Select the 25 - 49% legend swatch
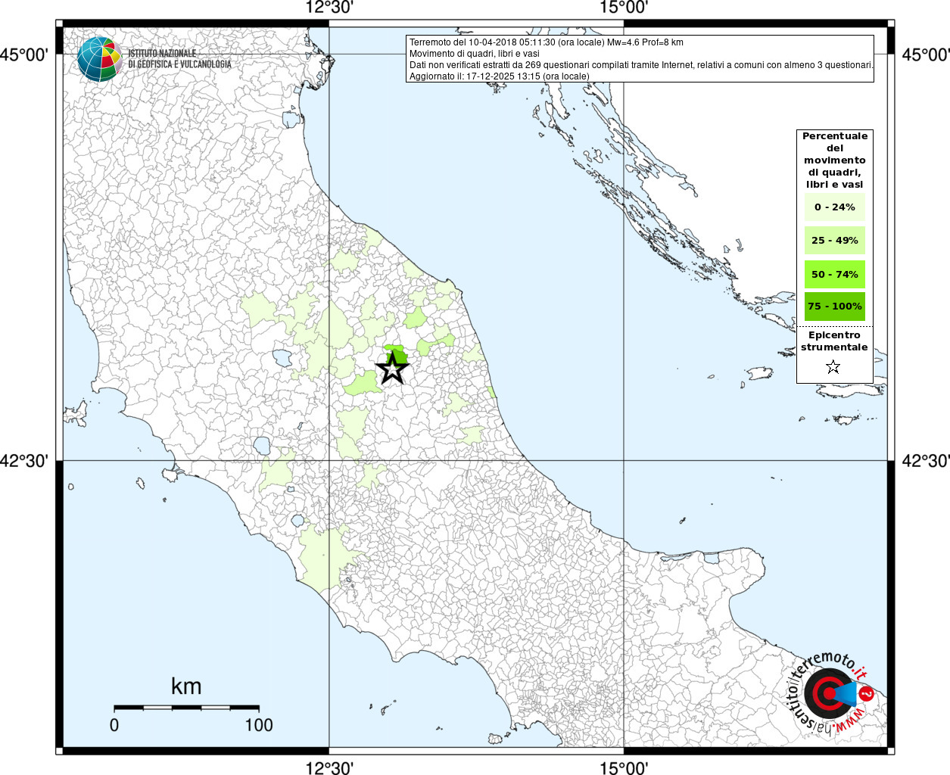The height and width of the screenshot is (775, 950). pyautogui.click(x=834, y=241)
